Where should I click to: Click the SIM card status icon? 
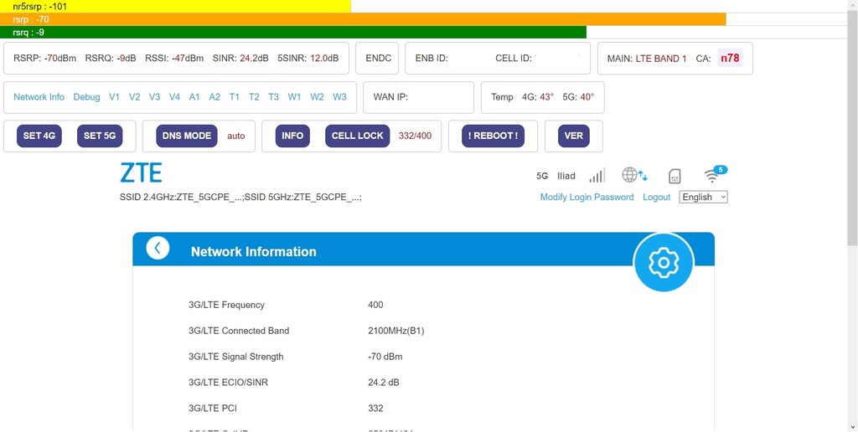(x=675, y=176)
